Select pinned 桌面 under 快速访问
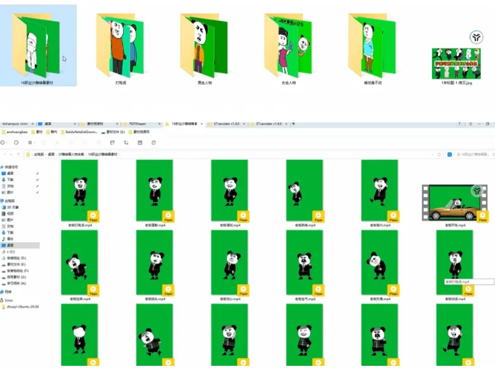Viewport: 495px width, 369px height. coord(8,173)
